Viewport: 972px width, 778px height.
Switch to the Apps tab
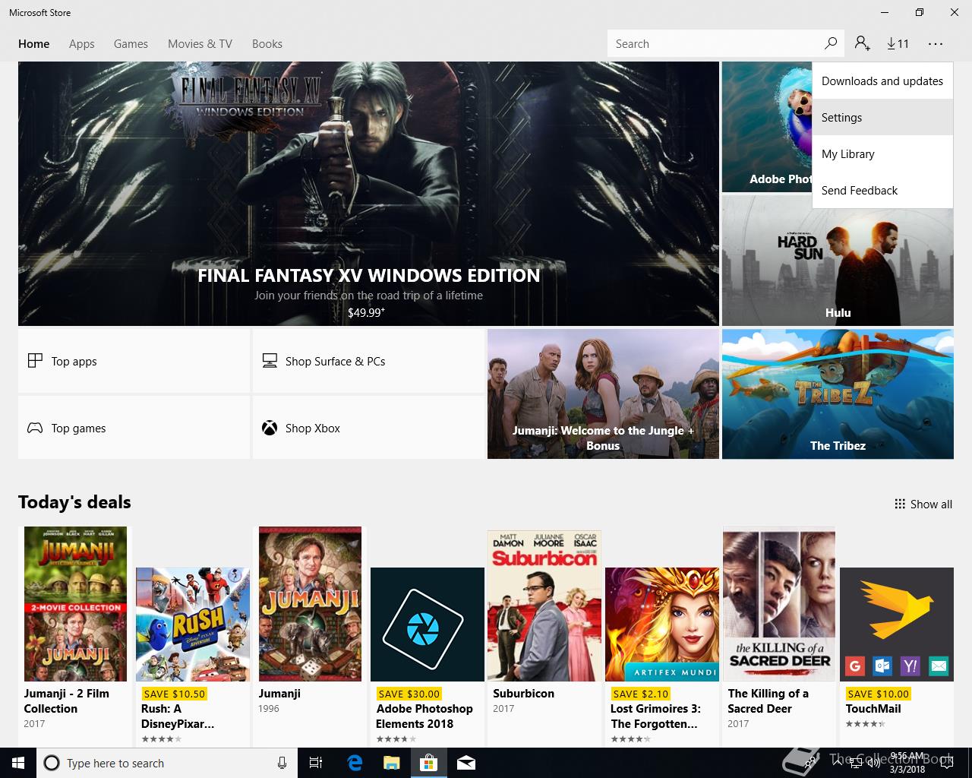82,43
